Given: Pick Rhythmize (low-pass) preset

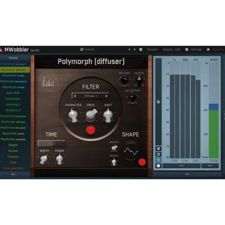Looking at the screenshot, I should 13,128.
